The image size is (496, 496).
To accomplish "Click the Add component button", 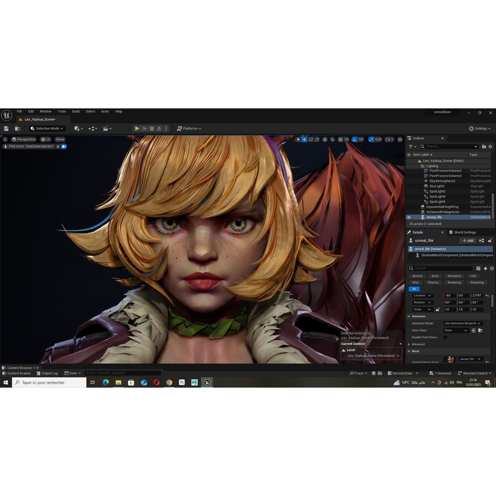I will (468, 241).
